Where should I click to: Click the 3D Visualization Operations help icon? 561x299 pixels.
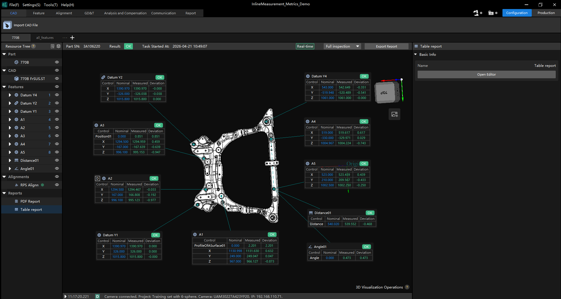[407, 287]
